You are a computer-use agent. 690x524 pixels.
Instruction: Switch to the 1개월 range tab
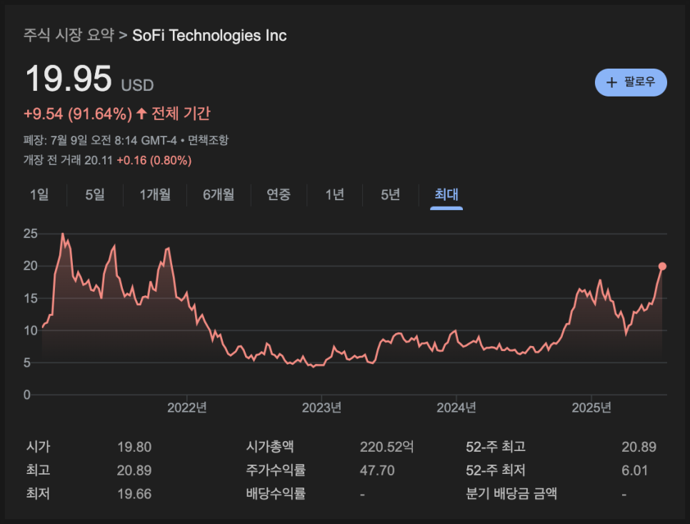click(155, 194)
